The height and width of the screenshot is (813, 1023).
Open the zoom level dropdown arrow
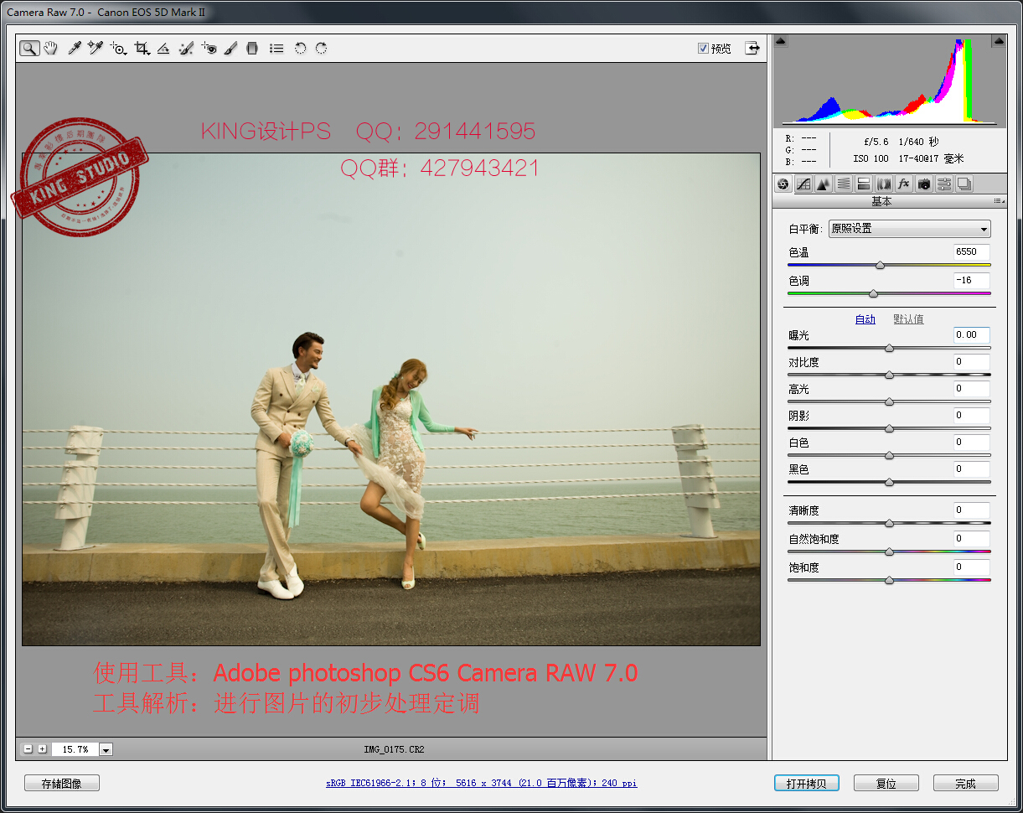pyautogui.click(x=106, y=750)
